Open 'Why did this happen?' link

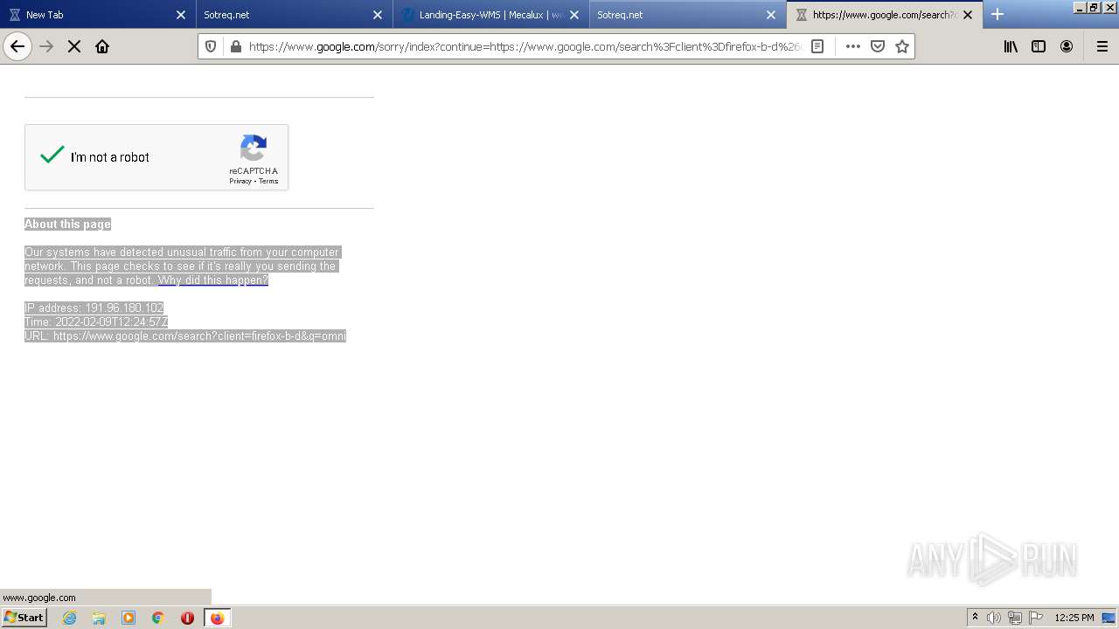(213, 280)
